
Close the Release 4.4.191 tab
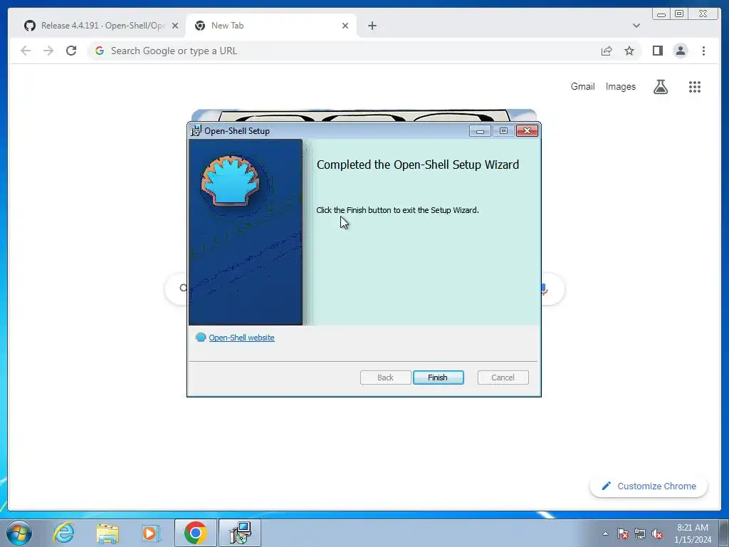coord(175,26)
